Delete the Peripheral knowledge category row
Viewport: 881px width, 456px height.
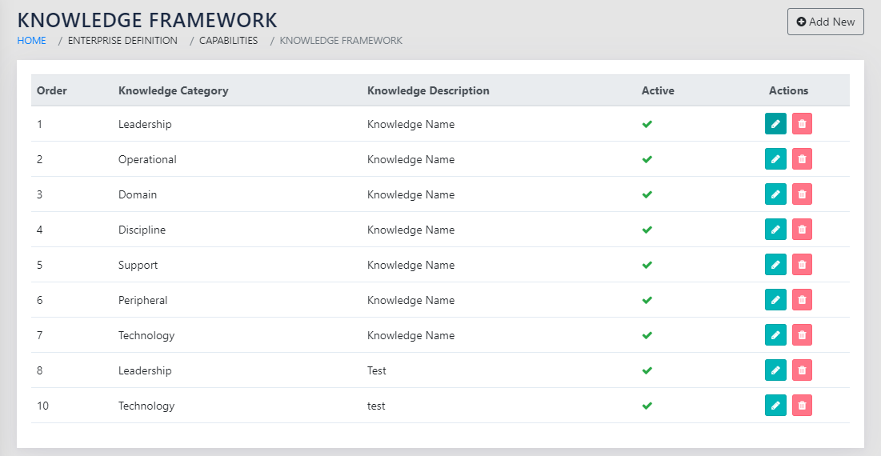[x=802, y=300]
